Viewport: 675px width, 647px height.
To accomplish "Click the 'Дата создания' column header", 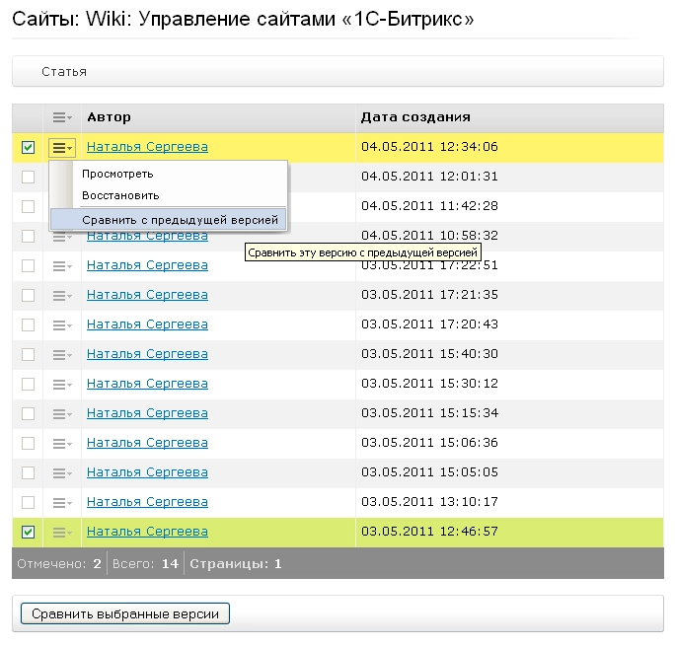I will click(415, 118).
